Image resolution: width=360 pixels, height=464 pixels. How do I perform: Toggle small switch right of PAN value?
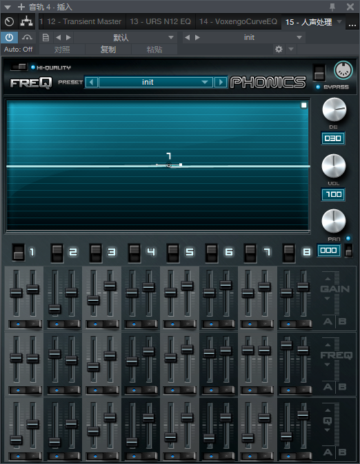349,251
